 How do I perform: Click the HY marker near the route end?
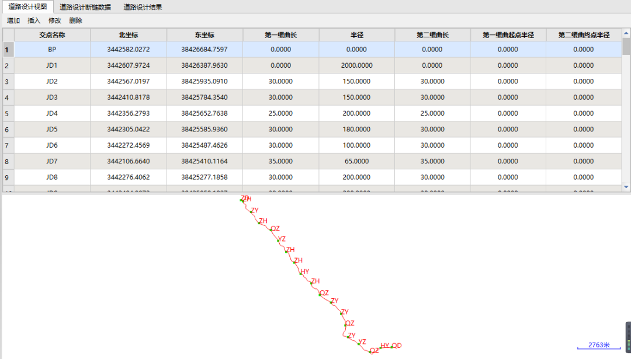click(384, 346)
